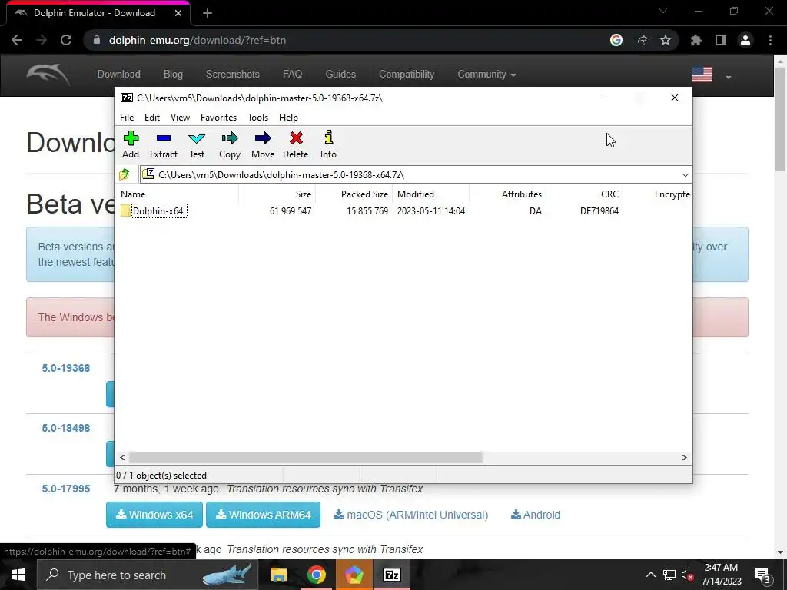Image resolution: width=787 pixels, height=590 pixels.
Task: Open a new Chrome tab
Action: click(x=208, y=13)
